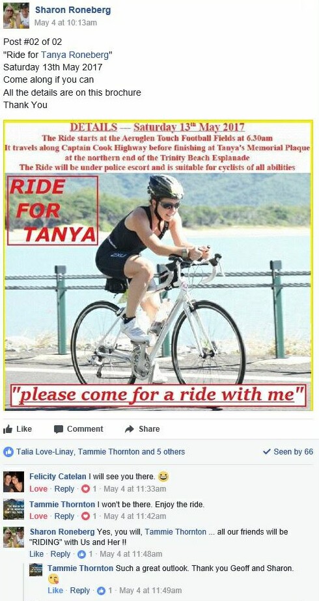Open Sharon Roneberg's name in post header
The width and height of the screenshot is (319, 601).
pyautogui.click(x=73, y=10)
